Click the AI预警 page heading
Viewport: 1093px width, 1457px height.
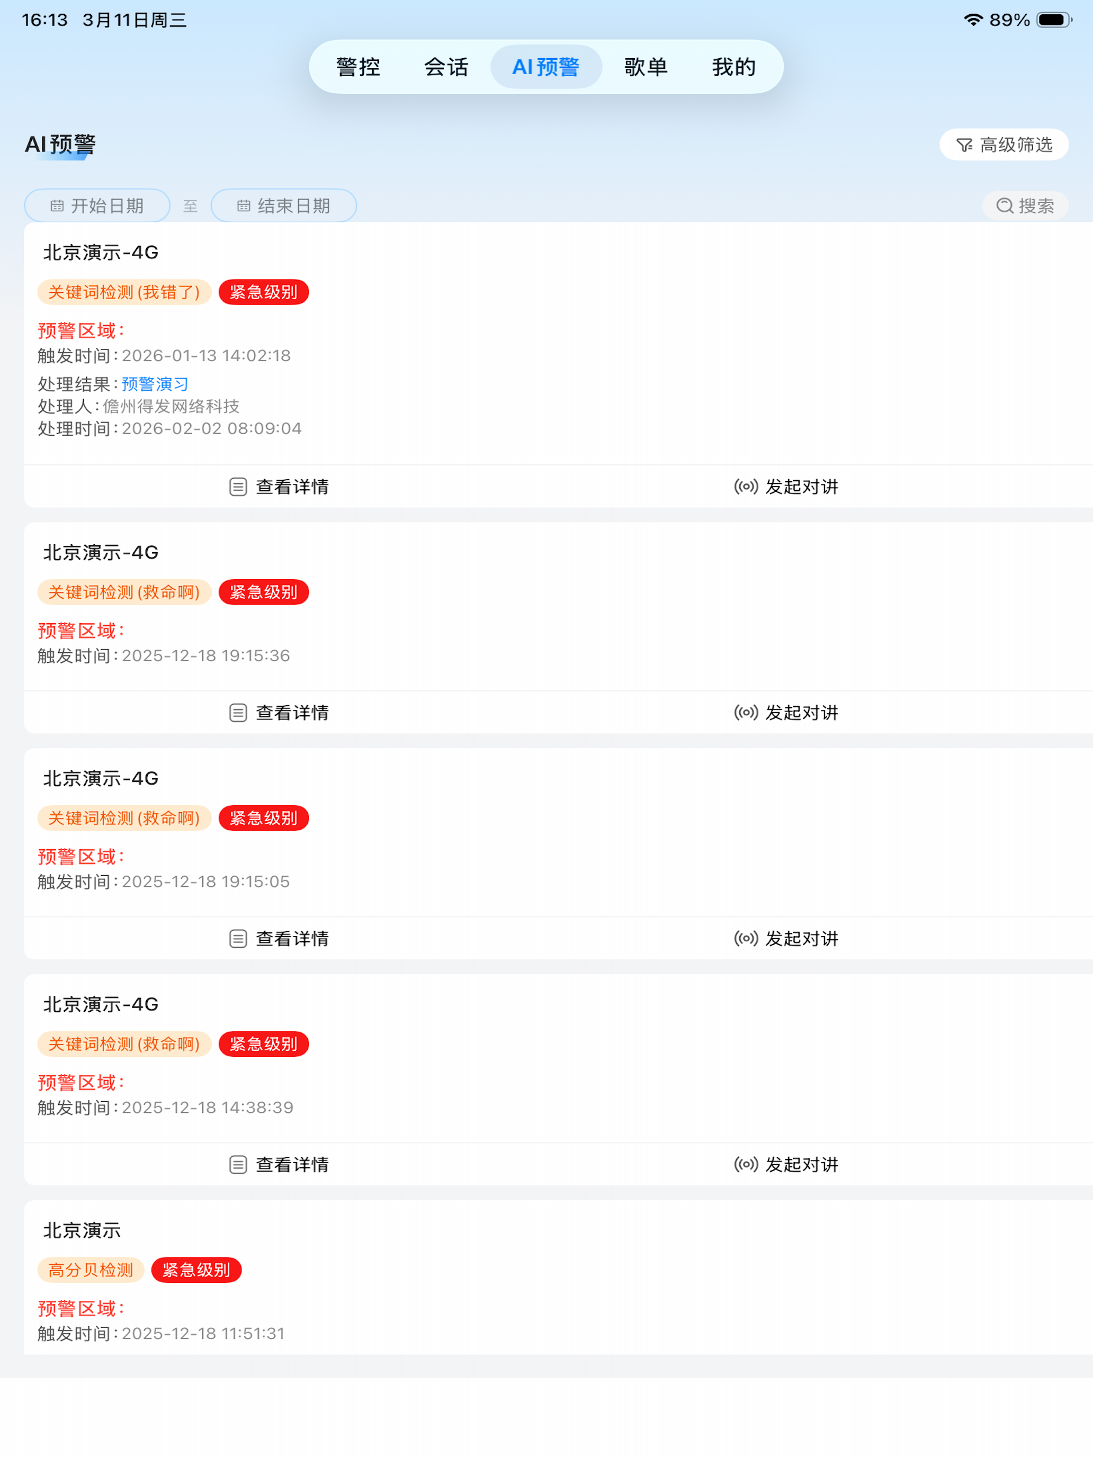coord(60,145)
